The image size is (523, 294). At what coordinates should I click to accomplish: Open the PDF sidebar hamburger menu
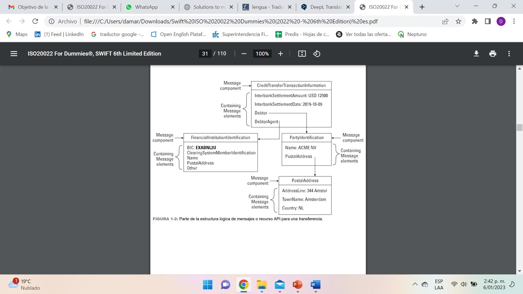coord(14,54)
